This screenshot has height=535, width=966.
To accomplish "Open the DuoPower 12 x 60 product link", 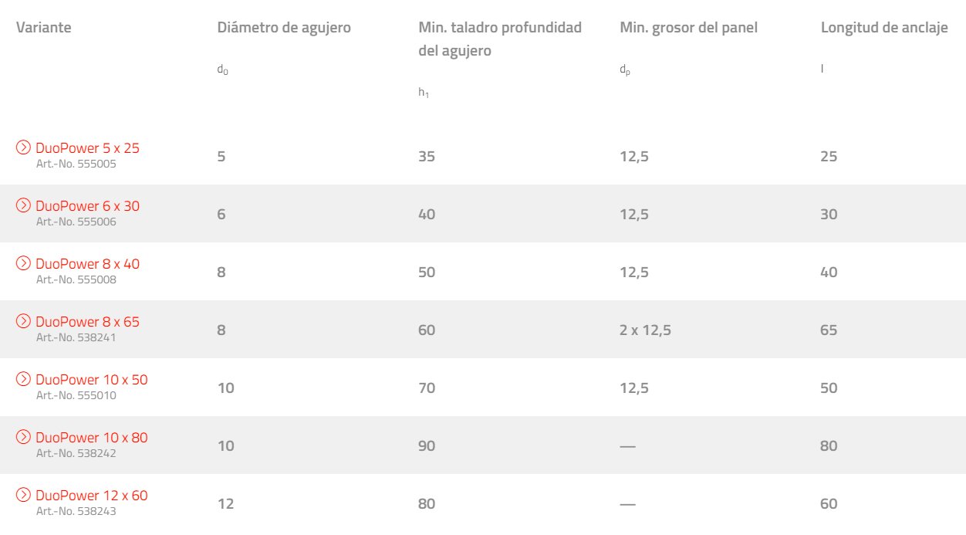I will (92, 495).
